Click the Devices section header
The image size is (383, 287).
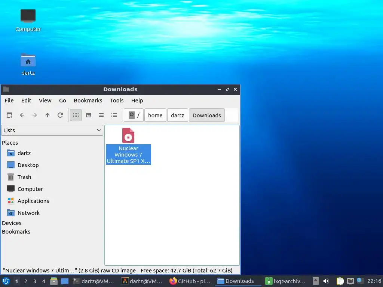point(12,223)
